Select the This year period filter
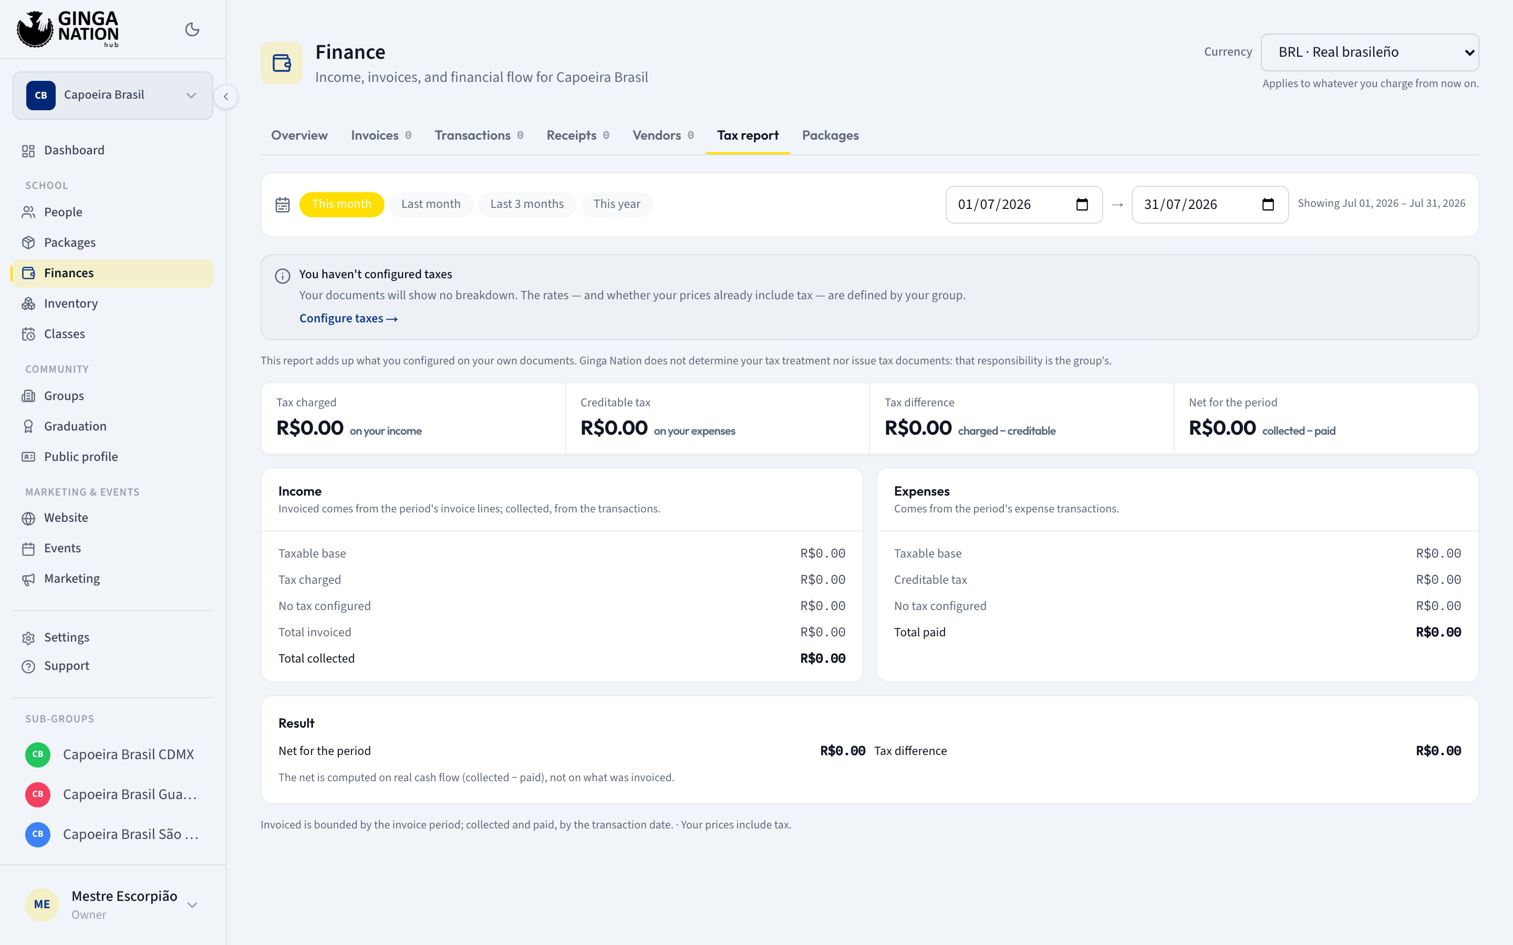This screenshot has width=1513, height=945. 616,204
